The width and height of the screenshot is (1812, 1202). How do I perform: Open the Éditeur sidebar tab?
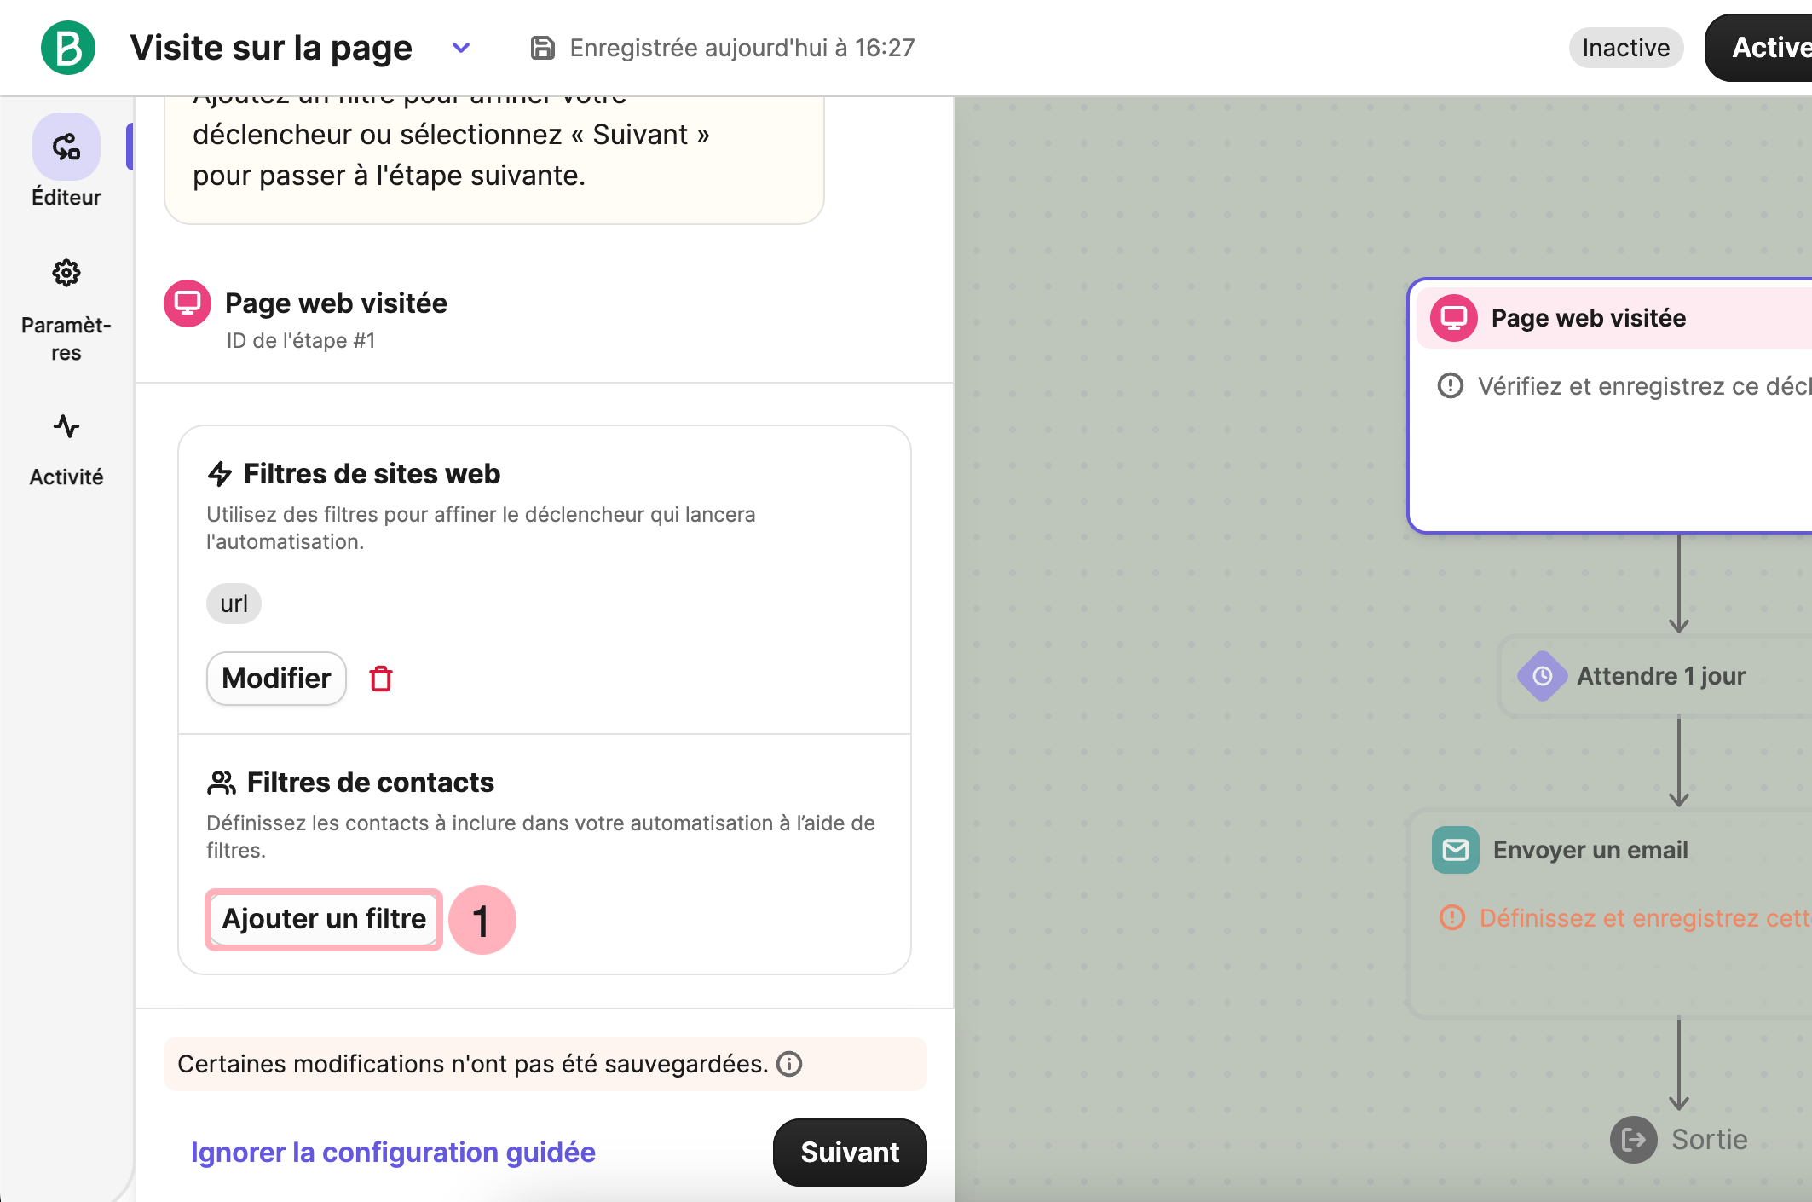coord(66,162)
